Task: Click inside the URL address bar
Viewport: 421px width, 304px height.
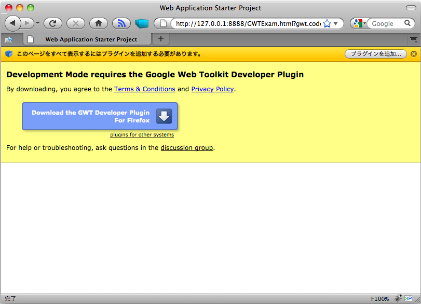Action: click(x=249, y=23)
